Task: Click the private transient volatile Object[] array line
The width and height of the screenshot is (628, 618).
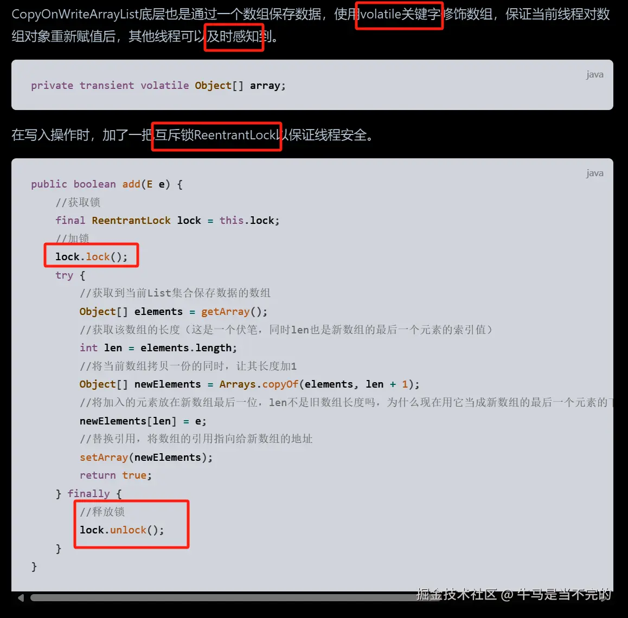Action: click(158, 86)
